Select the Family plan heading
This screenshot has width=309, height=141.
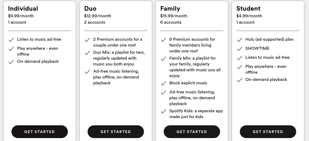tap(170, 9)
